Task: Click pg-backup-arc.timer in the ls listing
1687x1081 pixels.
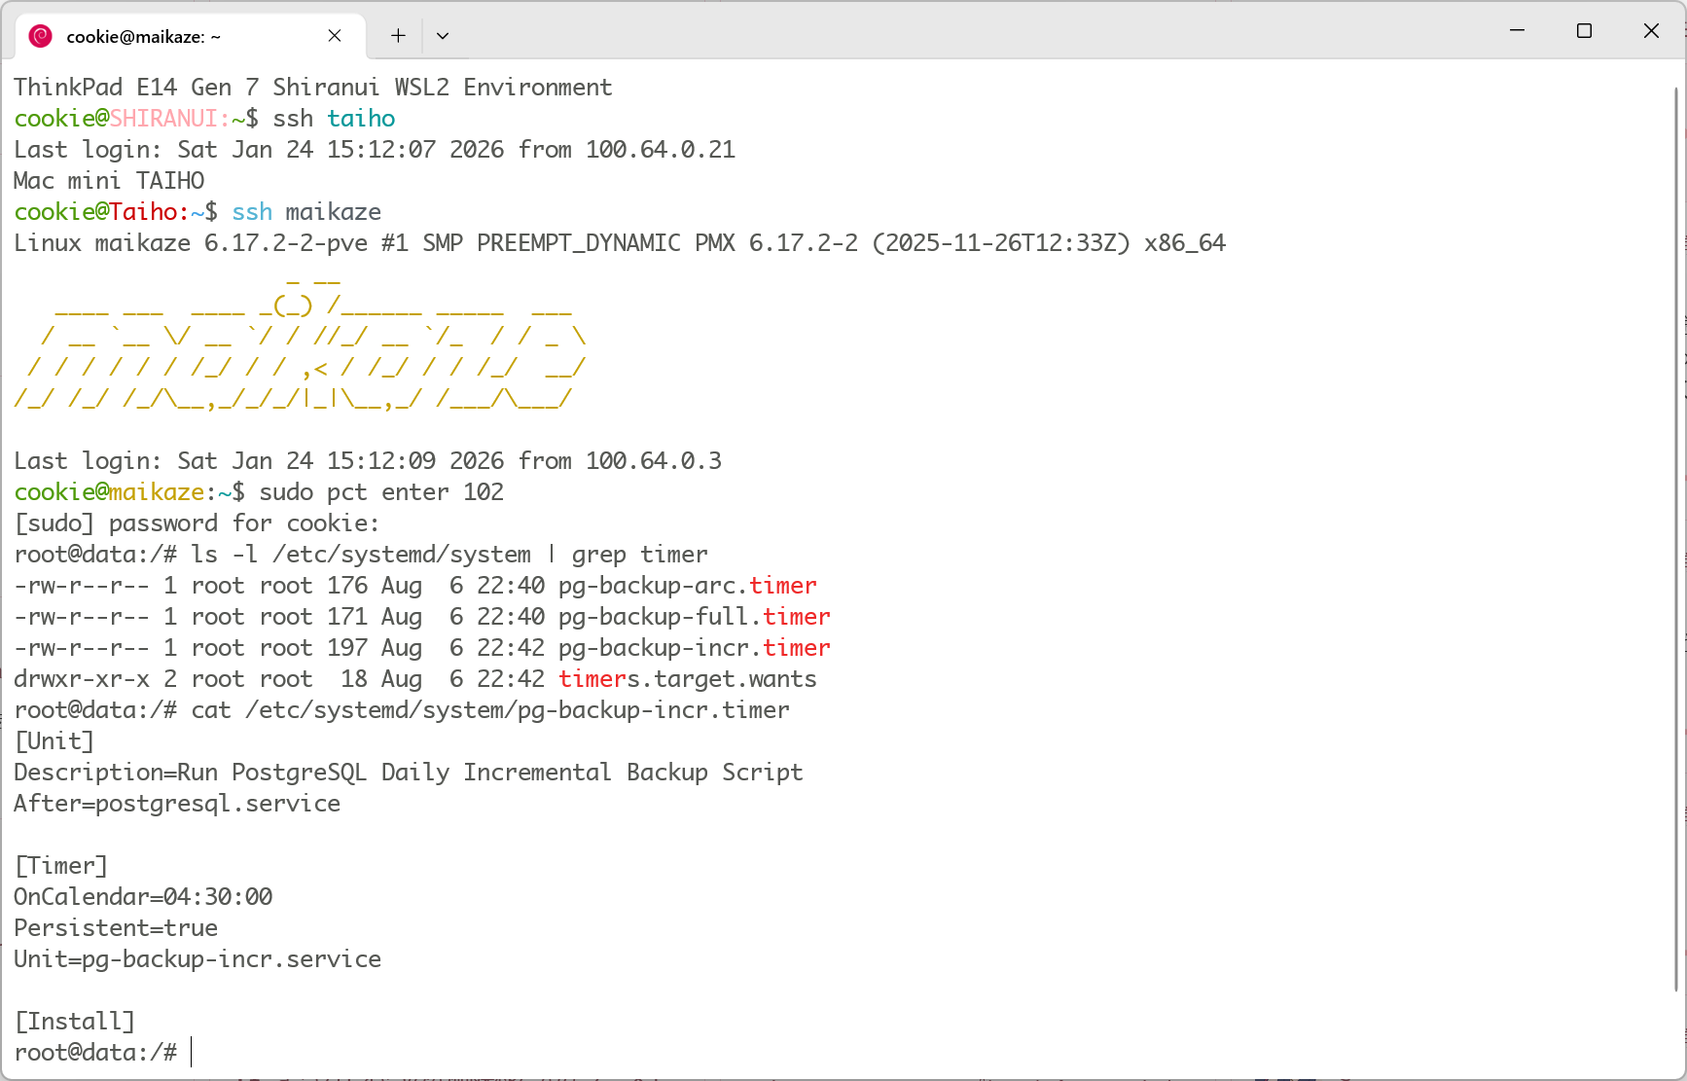Action: 687,586
